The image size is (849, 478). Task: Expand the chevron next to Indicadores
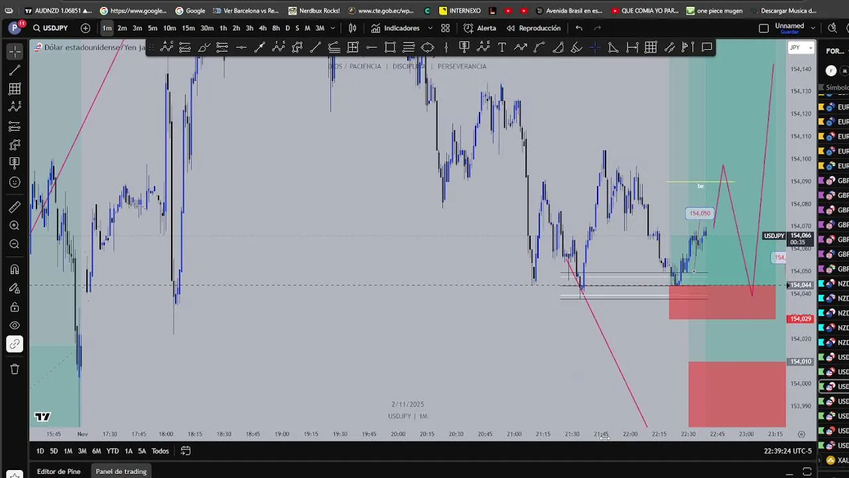point(430,28)
